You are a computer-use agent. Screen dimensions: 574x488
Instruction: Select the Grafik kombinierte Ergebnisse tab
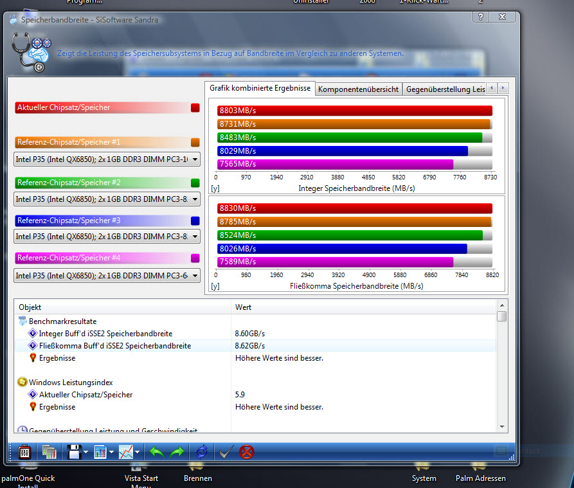(x=260, y=88)
